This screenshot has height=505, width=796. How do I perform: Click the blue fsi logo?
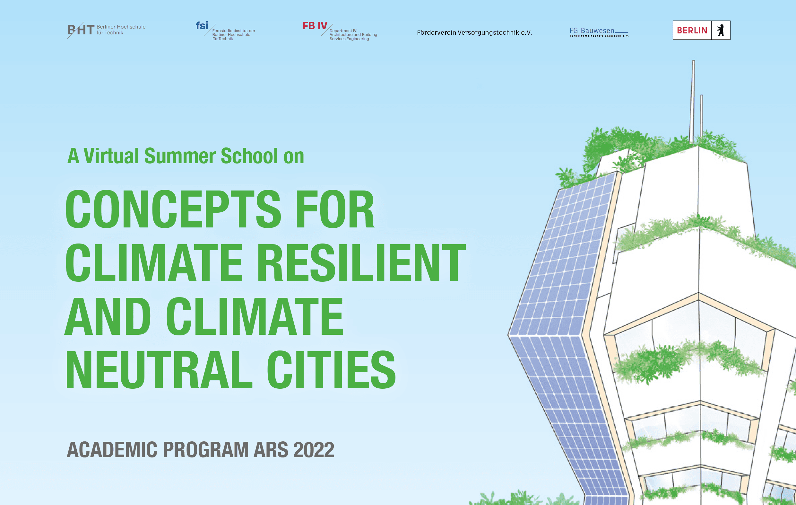pyautogui.click(x=202, y=25)
